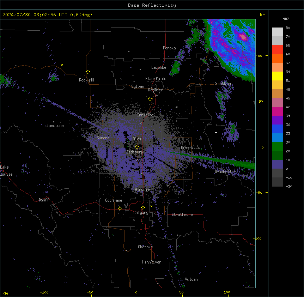Click the Calgary label
Screen dimensions: 304x297
coord(141,213)
